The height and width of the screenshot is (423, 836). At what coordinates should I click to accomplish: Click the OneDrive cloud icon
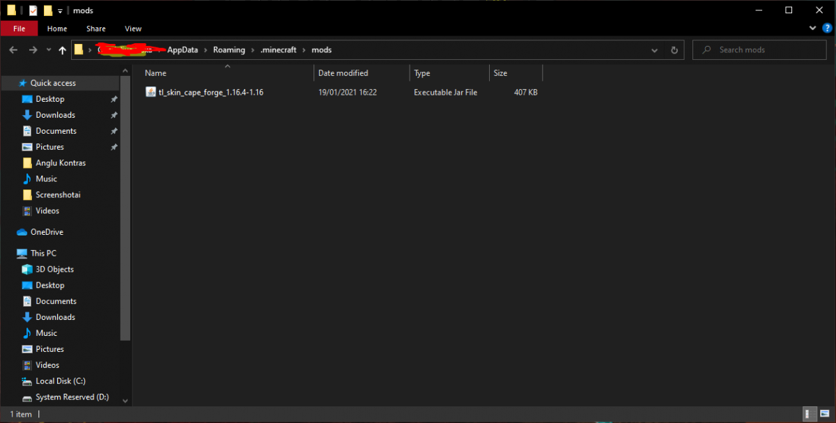point(22,232)
